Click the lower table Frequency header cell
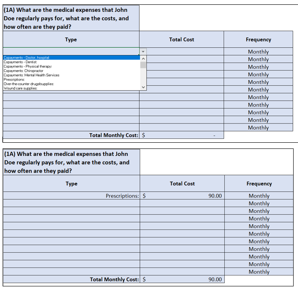This screenshot has width=298, height=289. click(259, 183)
